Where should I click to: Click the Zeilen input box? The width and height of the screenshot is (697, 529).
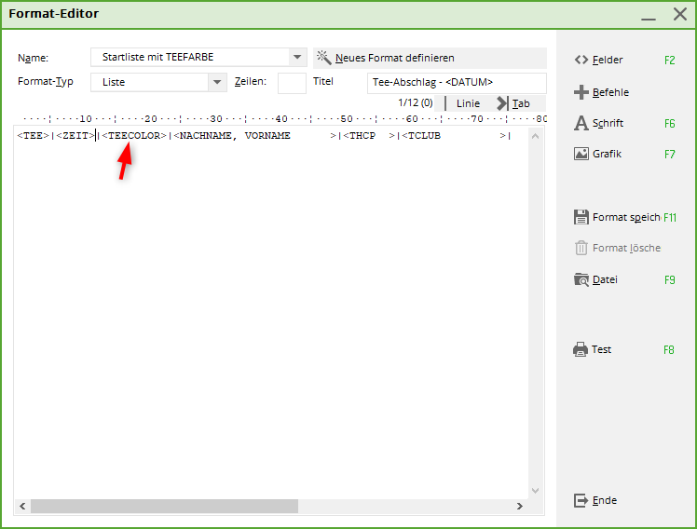[292, 83]
